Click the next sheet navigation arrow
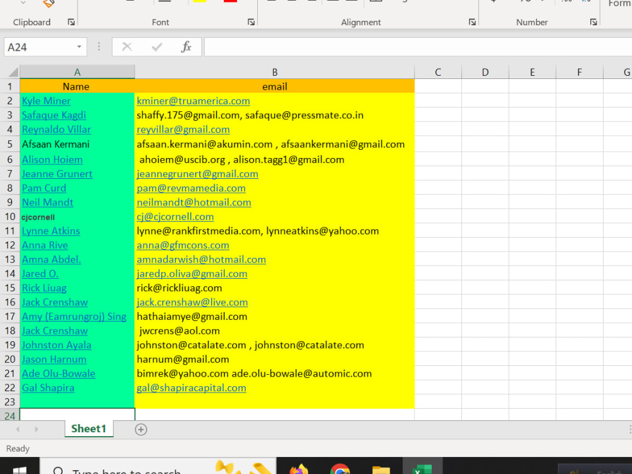This screenshot has height=474, width=632. coord(36,429)
